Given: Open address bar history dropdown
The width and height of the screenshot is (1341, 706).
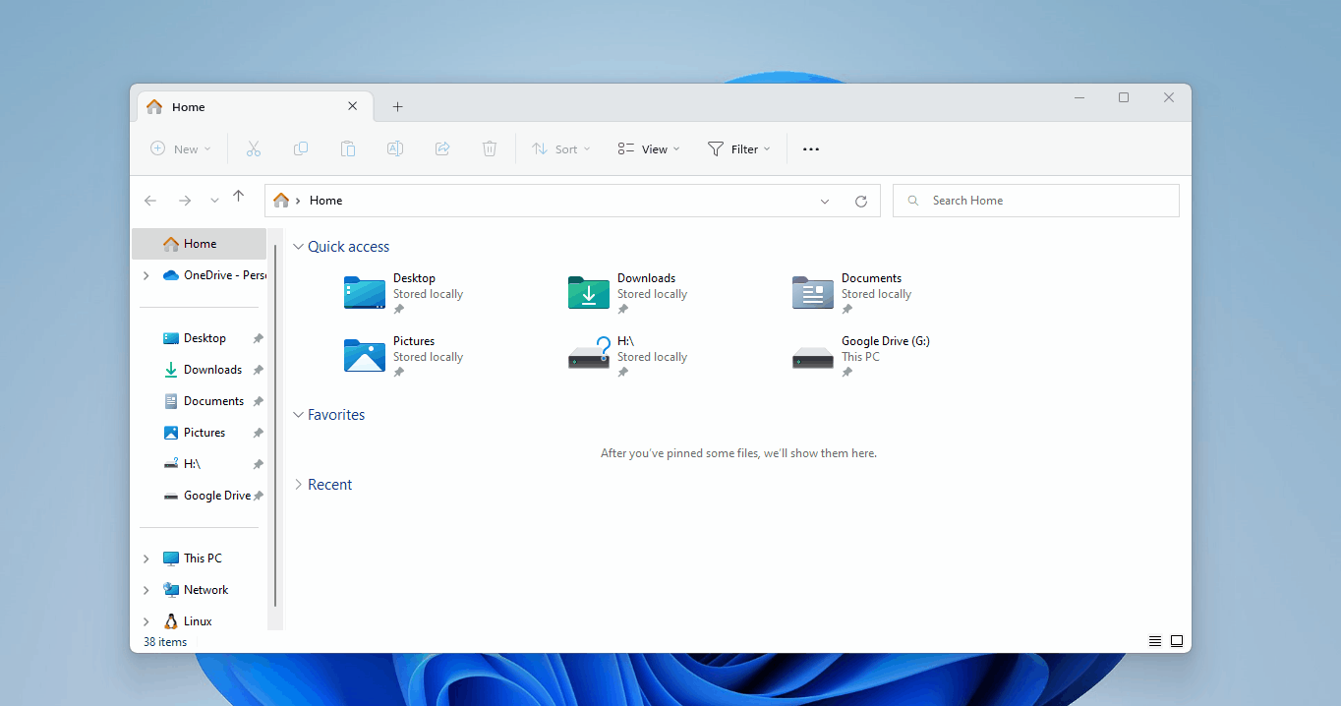Looking at the screenshot, I should click(x=825, y=201).
